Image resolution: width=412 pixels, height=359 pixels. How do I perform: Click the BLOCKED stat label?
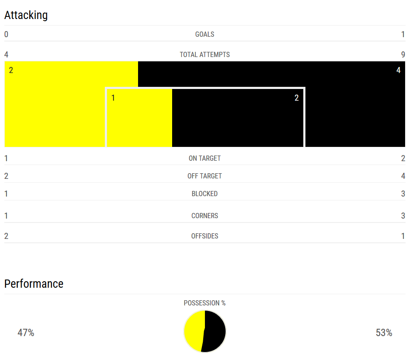204,194
